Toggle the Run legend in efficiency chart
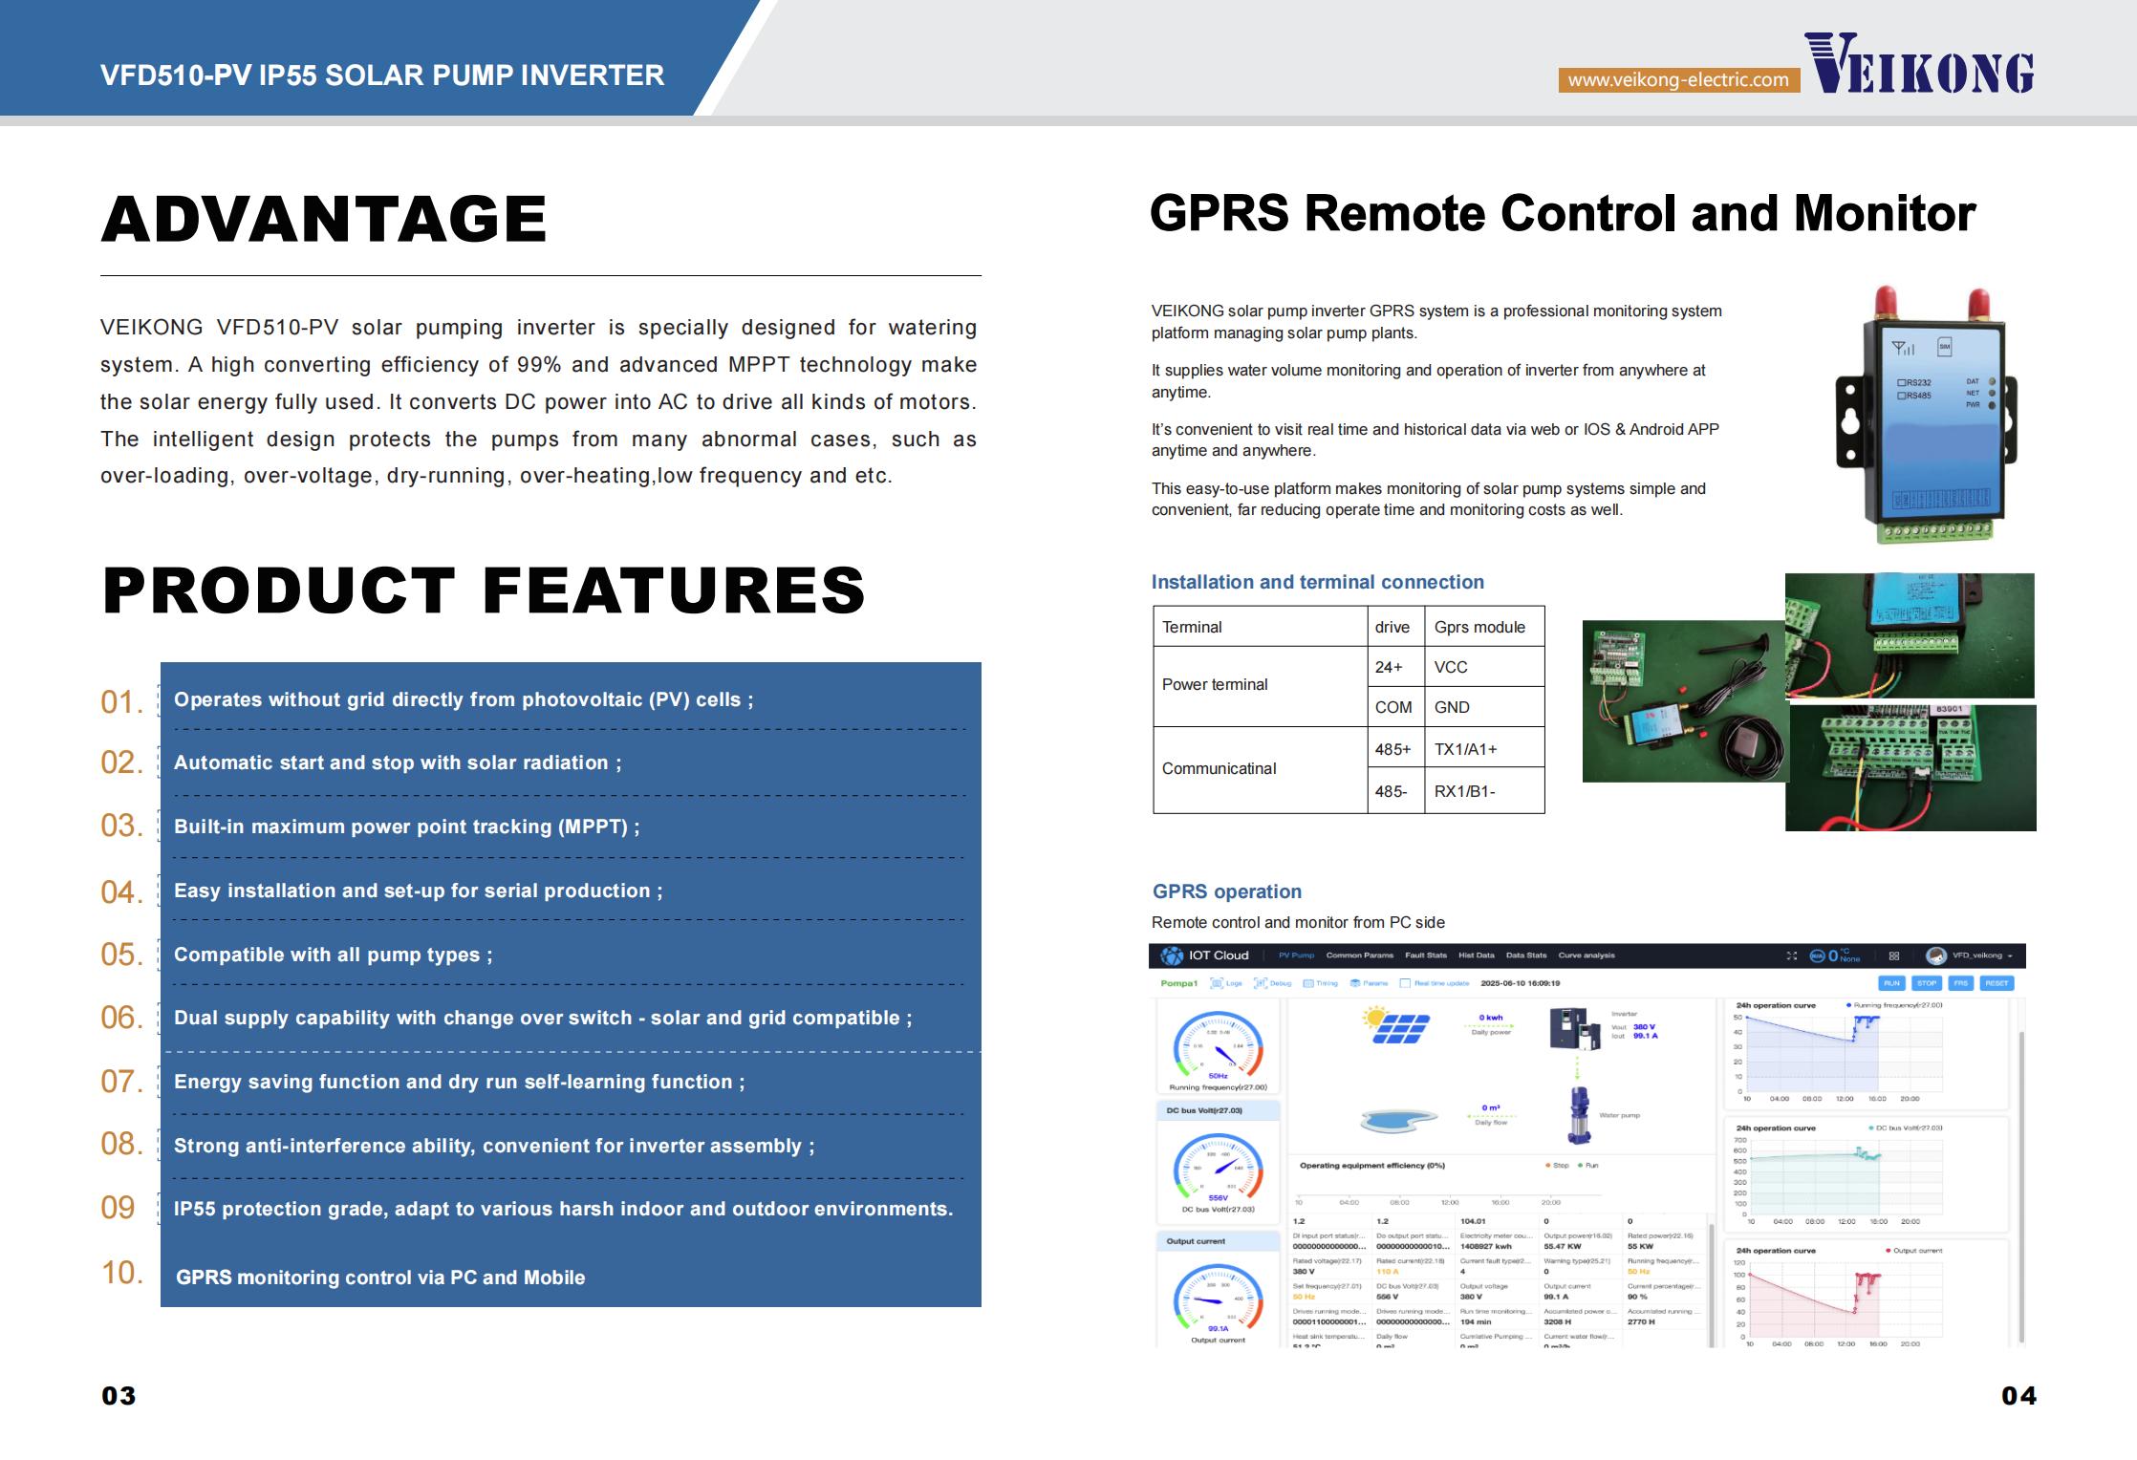This screenshot has height=1460, width=2137. [1588, 1165]
